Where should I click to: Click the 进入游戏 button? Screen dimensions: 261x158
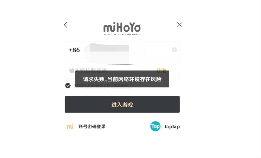tap(122, 104)
